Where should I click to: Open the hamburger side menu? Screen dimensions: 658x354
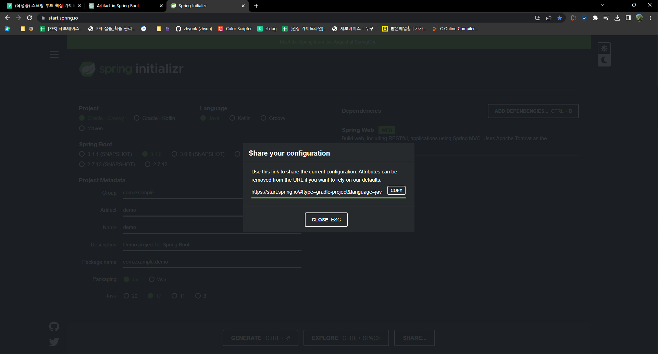tap(54, 54)
